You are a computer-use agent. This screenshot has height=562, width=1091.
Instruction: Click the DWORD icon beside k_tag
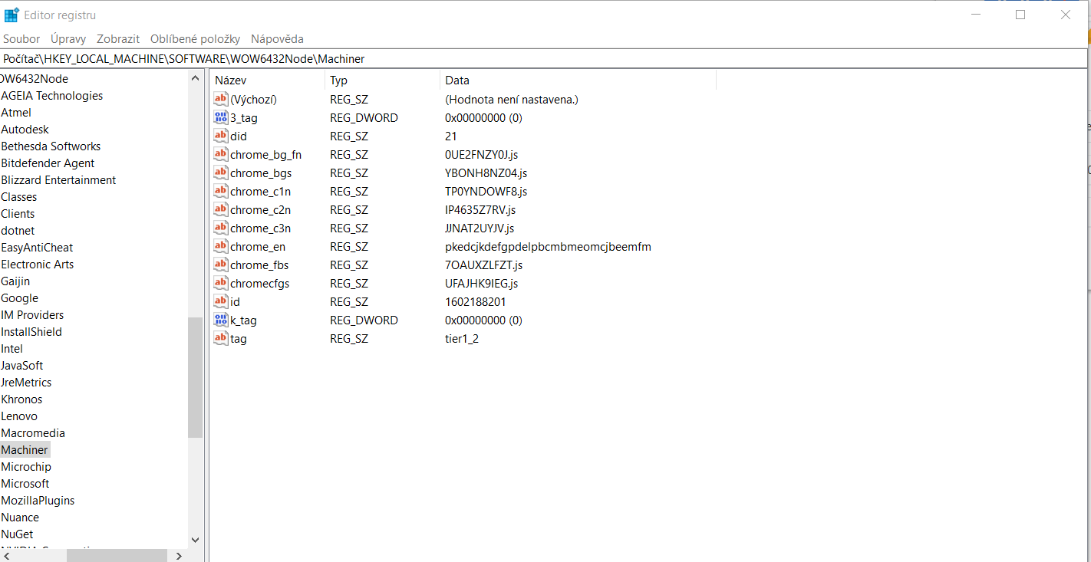click(221, 320)
